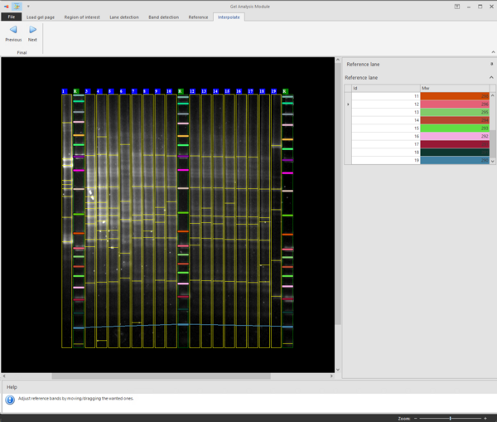Switch to the Band detection tab

(163, 17)
